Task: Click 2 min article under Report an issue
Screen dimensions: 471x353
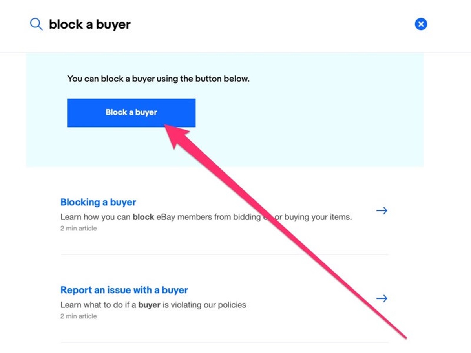Action: (x=78, y=316)
